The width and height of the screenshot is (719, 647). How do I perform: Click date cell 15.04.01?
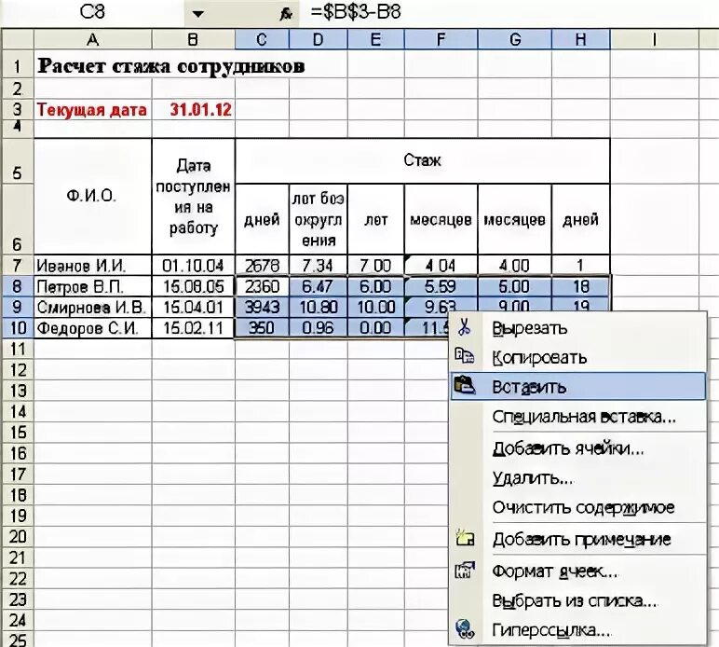pos(193,307)
